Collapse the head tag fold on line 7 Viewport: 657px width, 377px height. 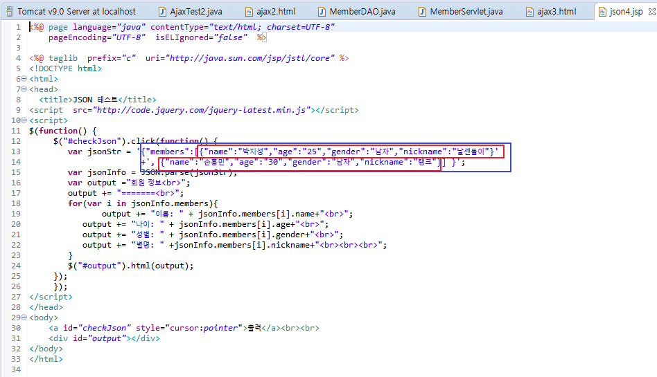point(24,89)
